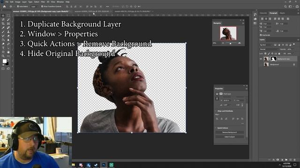Toggle the Hyphenate checkbox
The width and height of the screenshot is (300, 168).
tap(261, 35)
